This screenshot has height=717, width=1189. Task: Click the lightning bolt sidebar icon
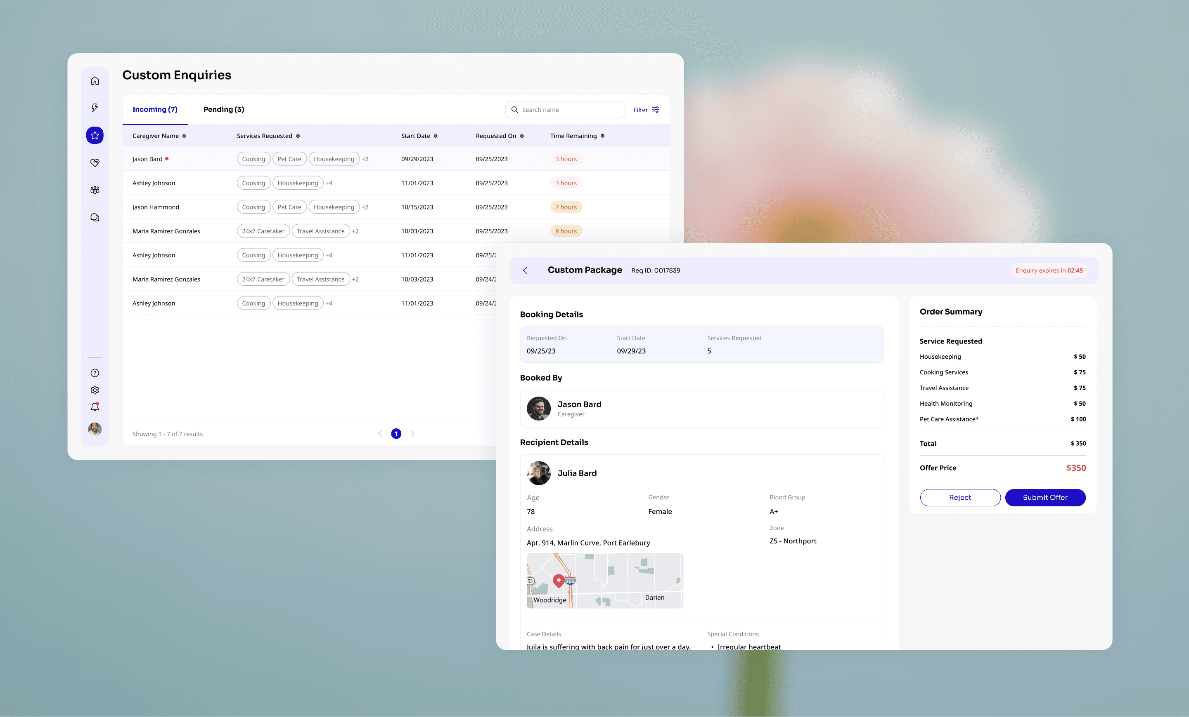pos(95,108)
